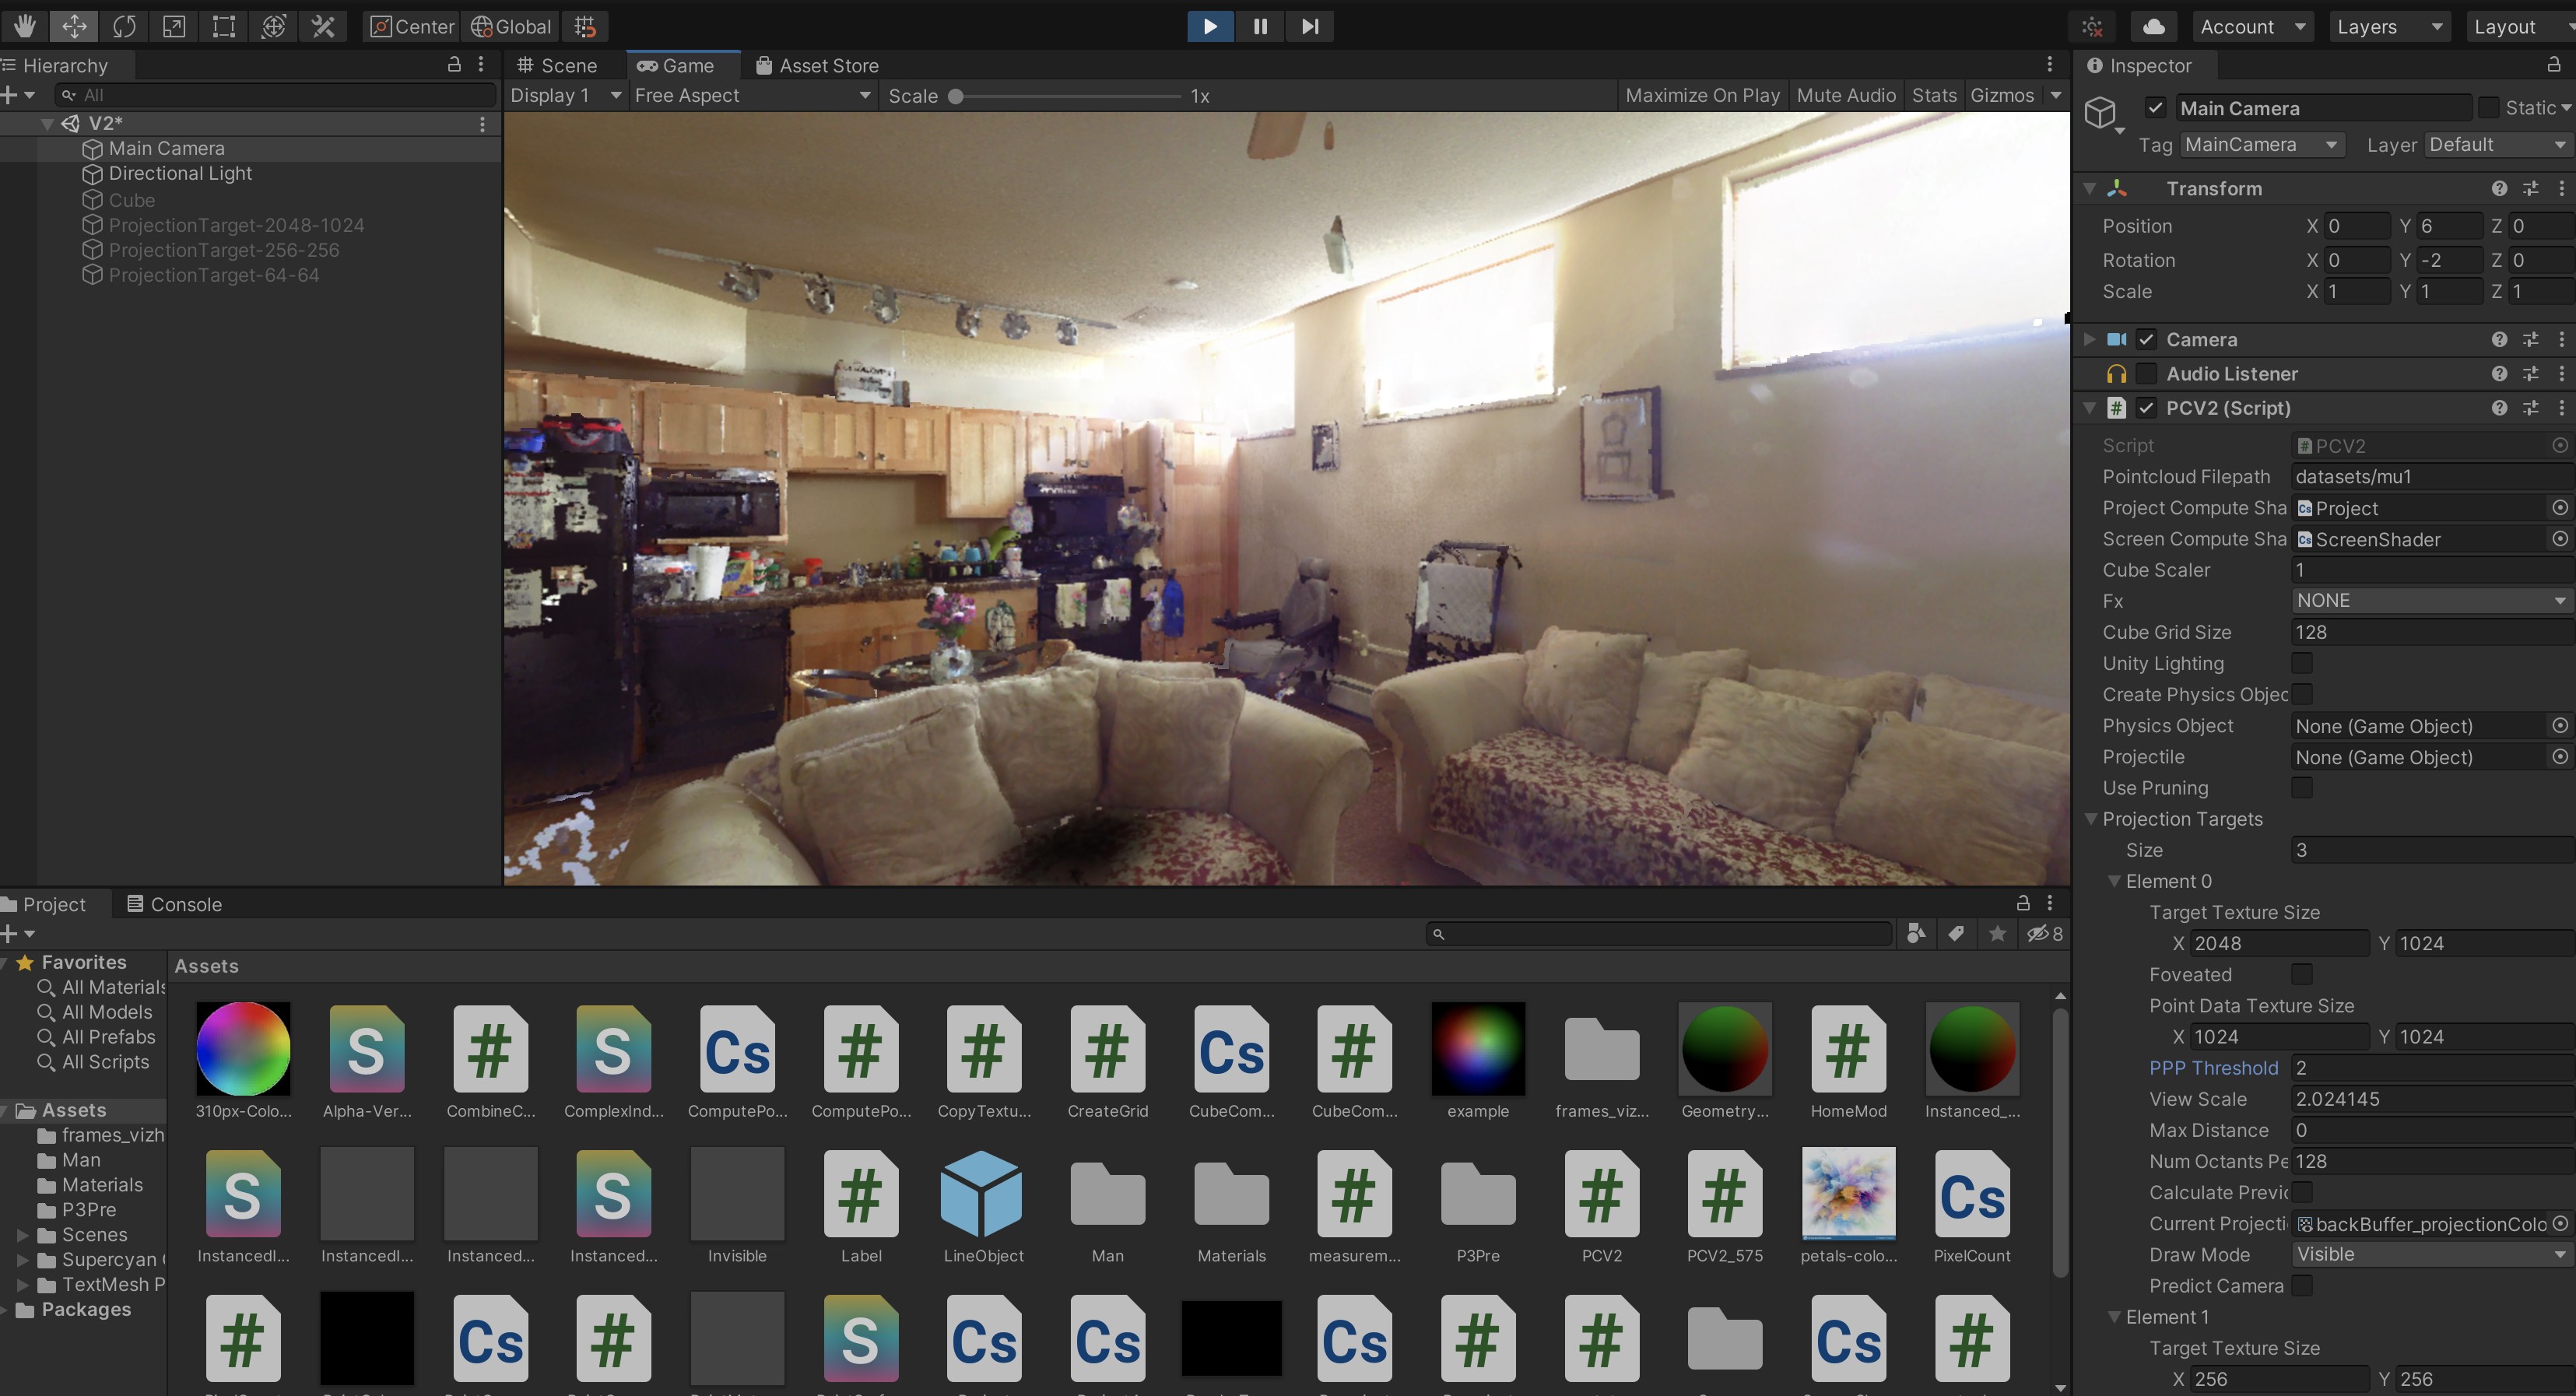Open V2 scene options menu
This screenshot has width=2576, height=1396.
pyautogui.click(x=482, y=123)
